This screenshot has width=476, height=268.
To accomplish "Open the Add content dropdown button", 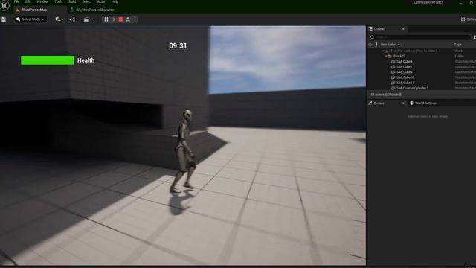I will (59, 19).
